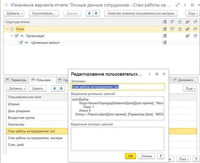The image size is (200, 163).
Task: Click selected fields icon in Отчет row
Action: 165,29
